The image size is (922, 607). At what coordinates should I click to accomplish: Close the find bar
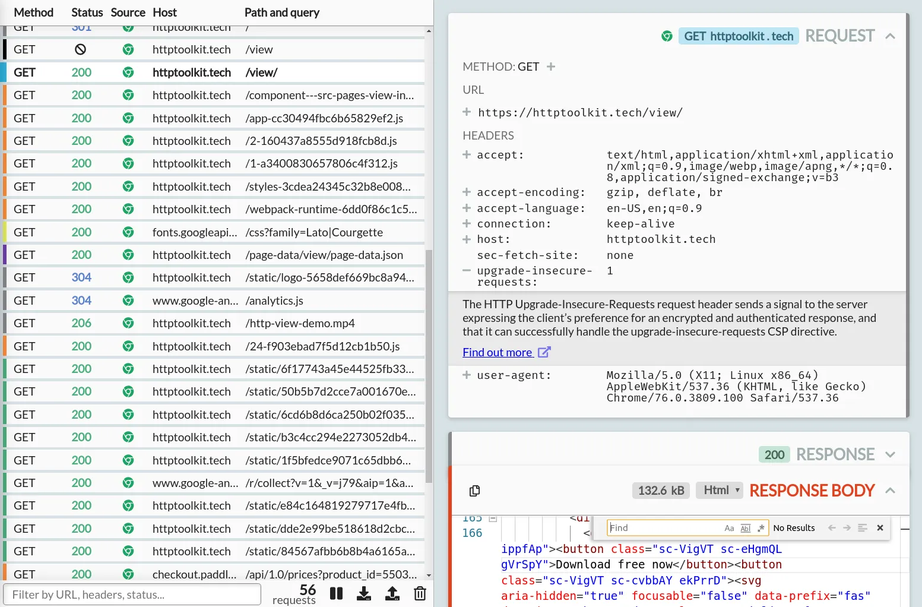[880, 527]
